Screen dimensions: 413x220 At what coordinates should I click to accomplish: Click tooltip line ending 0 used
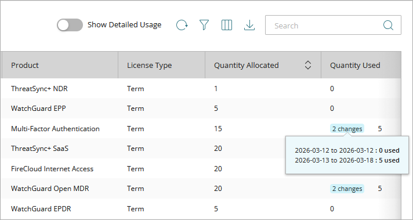point(347,150)
